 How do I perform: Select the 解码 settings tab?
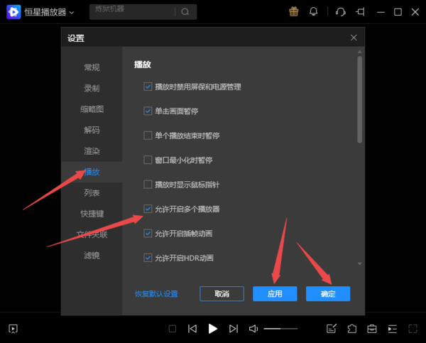coord(92,130)
